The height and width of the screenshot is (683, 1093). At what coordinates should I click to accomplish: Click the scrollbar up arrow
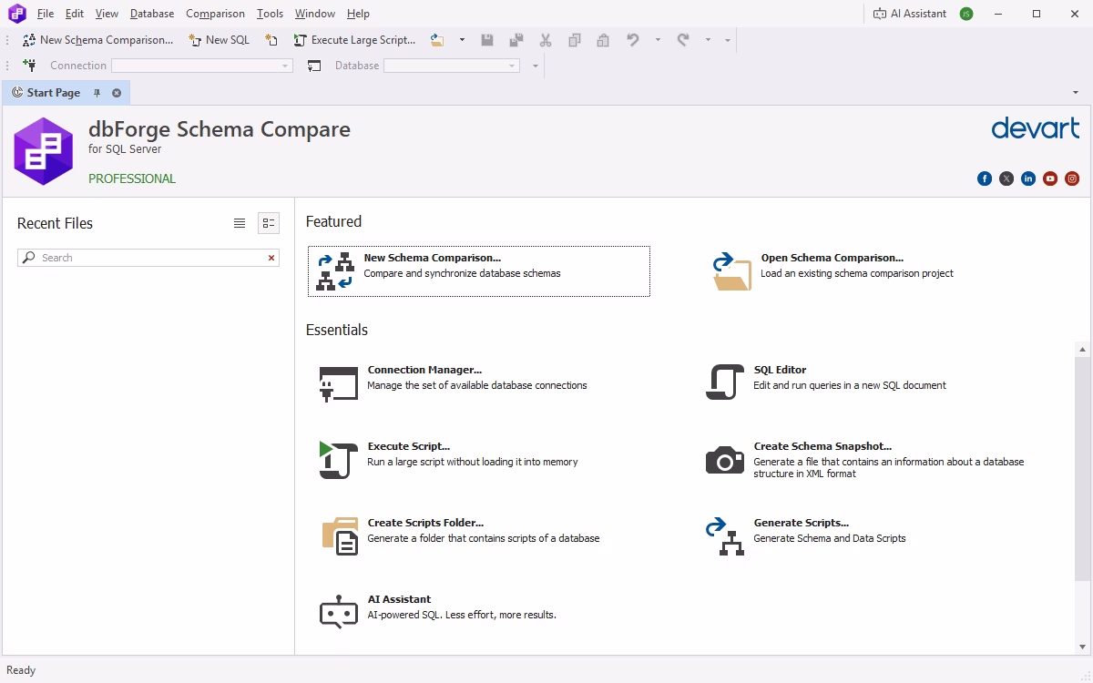click(1082, 350)
